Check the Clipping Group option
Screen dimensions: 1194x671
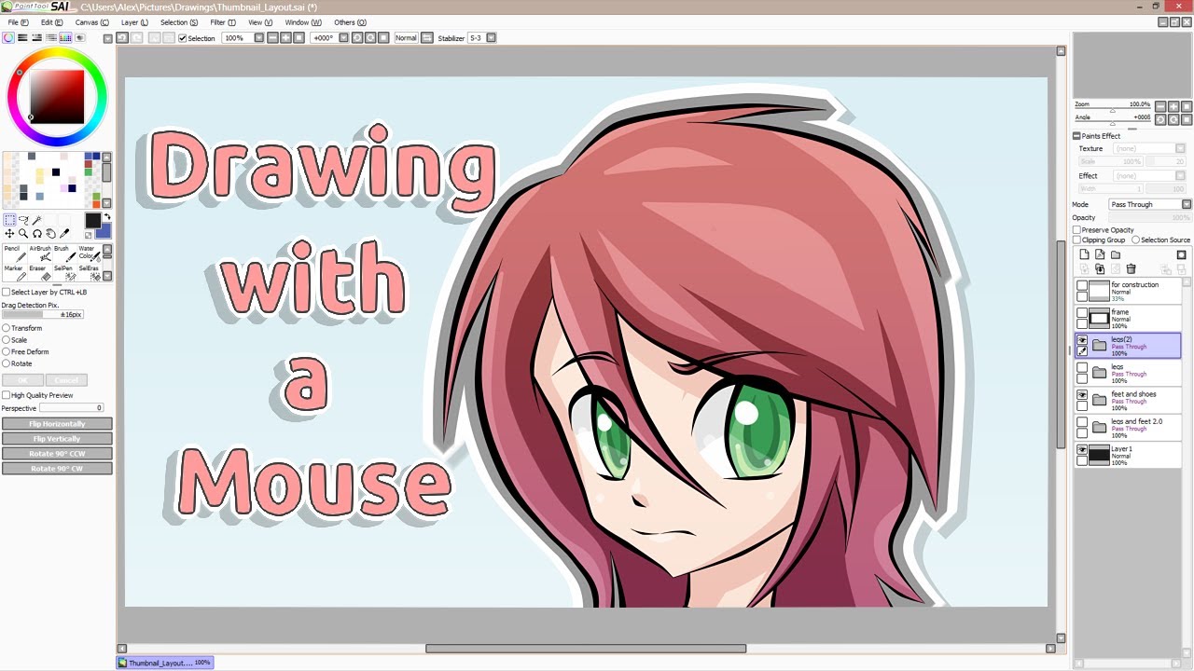1078,240
